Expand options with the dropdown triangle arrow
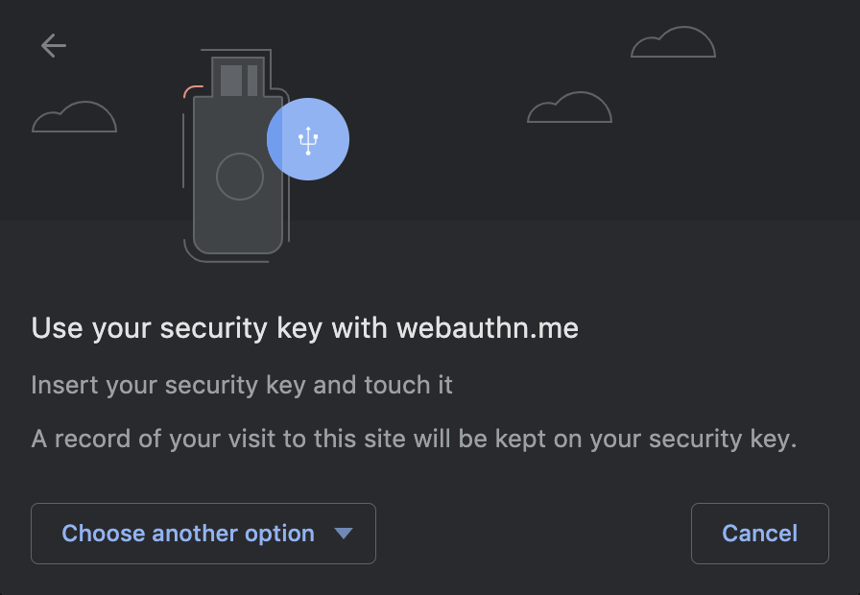The image size is (860, 595). tap(344, 534)
